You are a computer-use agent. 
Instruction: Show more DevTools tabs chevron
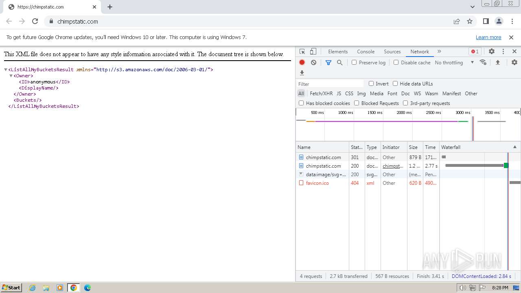(439, 52)
